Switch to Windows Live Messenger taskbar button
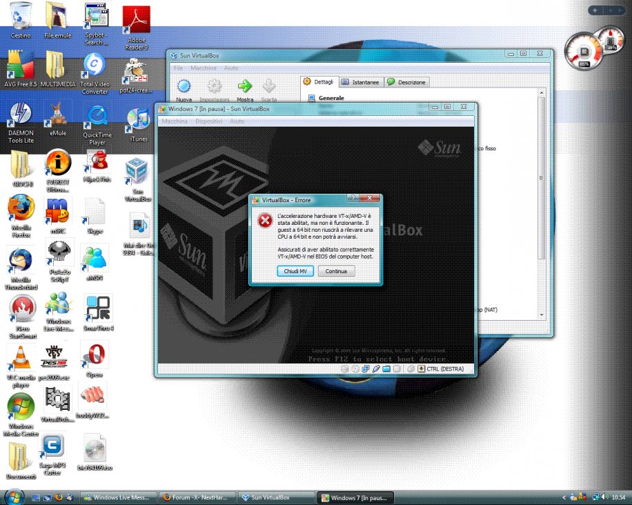The height and width of the screenshot is (505, 632). coord(118,497)
